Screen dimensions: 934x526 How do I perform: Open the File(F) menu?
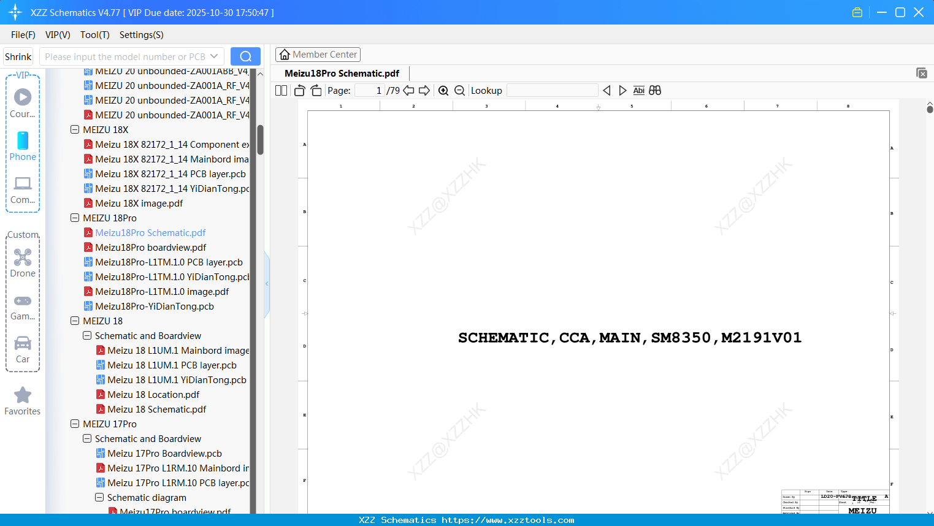(23, 35)
